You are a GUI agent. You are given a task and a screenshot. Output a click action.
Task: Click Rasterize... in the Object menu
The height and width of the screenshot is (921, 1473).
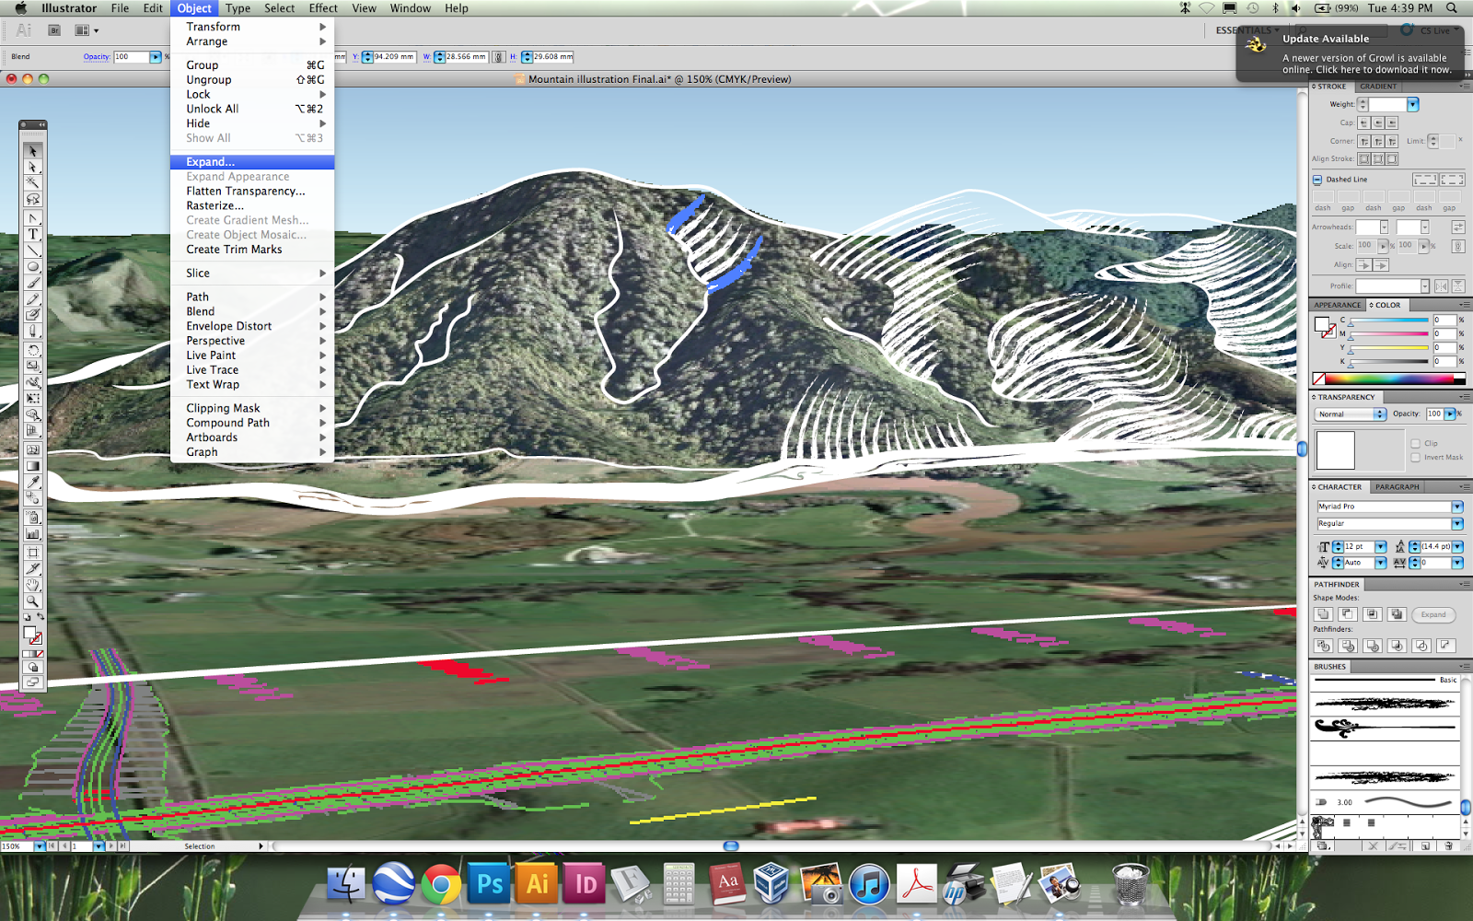point(252,206)
